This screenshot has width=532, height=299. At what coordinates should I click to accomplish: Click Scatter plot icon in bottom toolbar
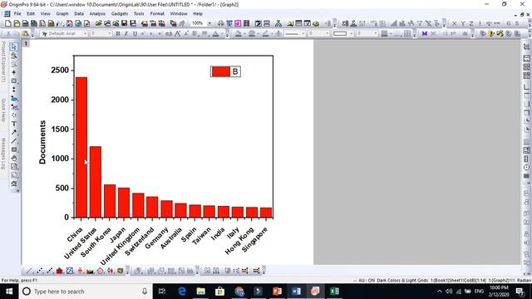coord(40,271)
